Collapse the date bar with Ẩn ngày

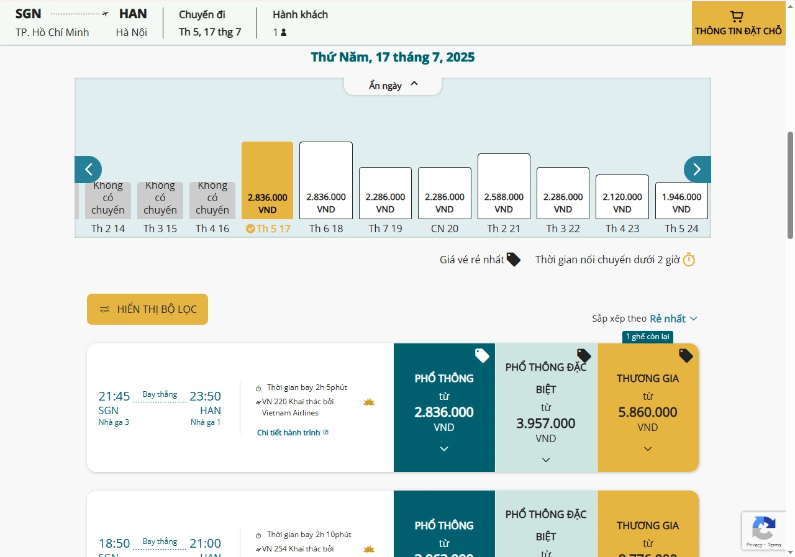pos(393,85)
